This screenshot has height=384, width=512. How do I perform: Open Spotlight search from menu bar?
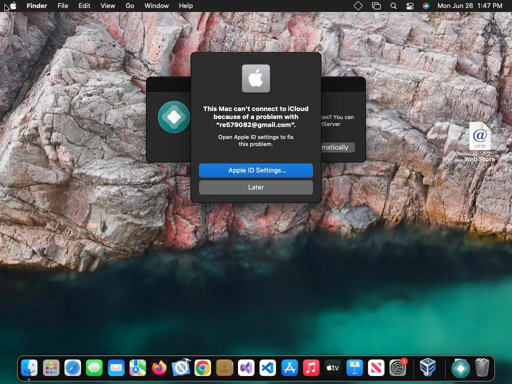click(x=393, y=6)
